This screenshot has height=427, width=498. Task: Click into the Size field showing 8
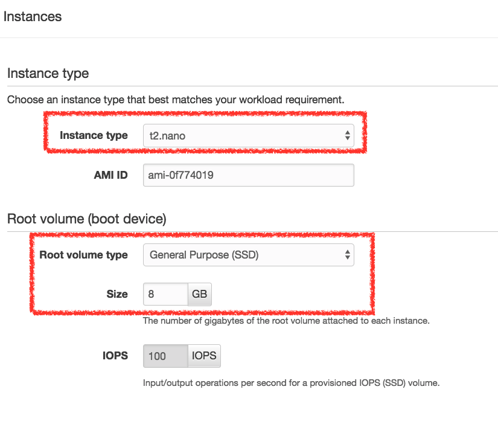(x=165, y=294)
